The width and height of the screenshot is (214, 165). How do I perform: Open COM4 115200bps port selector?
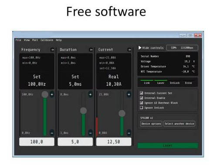point(182,48)
